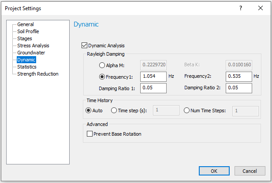
Task: Choose Auto time history option
Action: (89, 111)
